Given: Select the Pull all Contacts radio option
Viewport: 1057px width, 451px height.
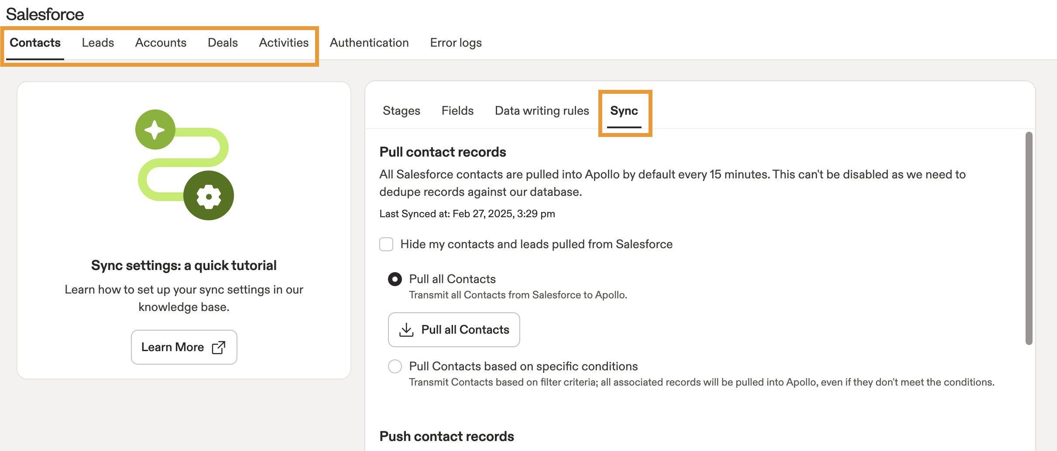Looking at the screenshot, I should 395,279.
